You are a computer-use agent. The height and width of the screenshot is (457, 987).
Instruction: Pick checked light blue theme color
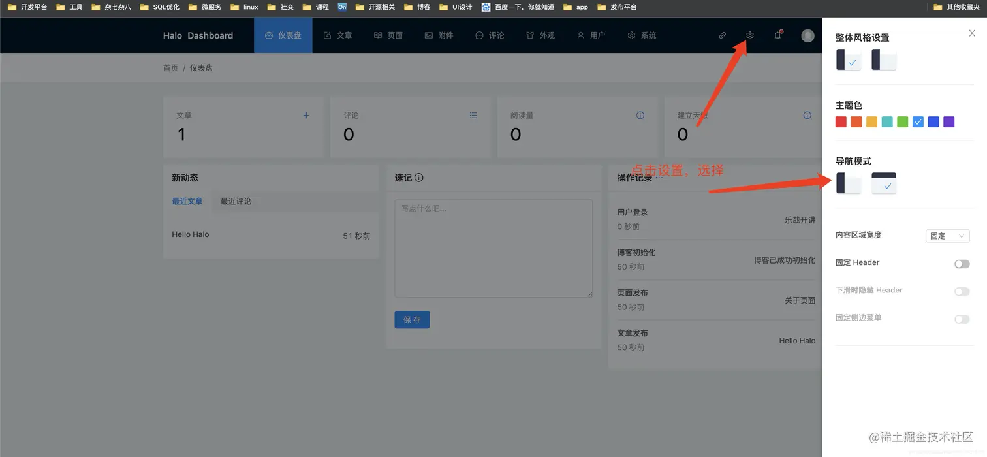[x=918, y=121]
